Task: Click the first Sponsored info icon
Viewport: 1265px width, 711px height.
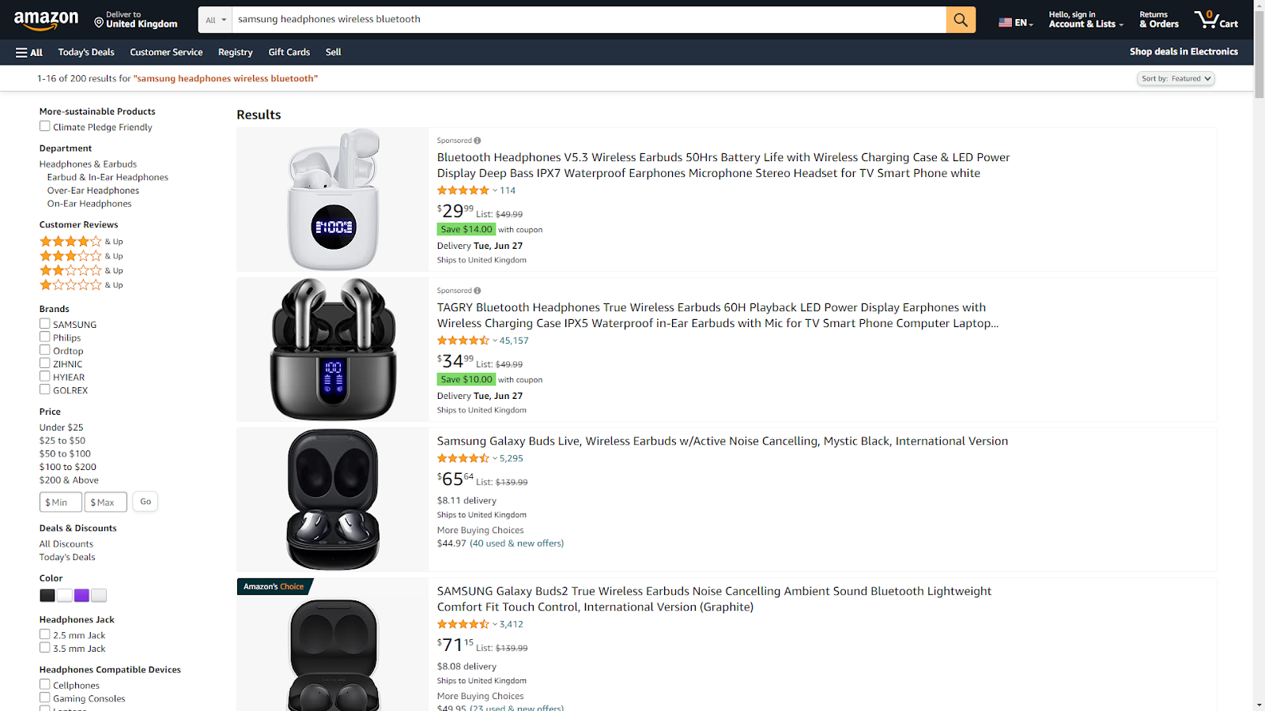Action: click(478, 141)
